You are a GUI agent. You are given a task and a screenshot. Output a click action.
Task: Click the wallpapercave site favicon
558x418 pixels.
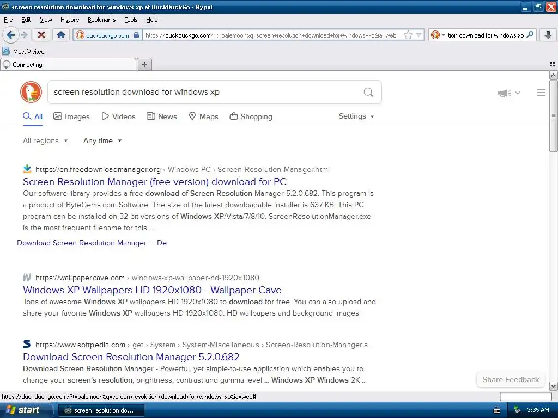click(x=27, y=277)
